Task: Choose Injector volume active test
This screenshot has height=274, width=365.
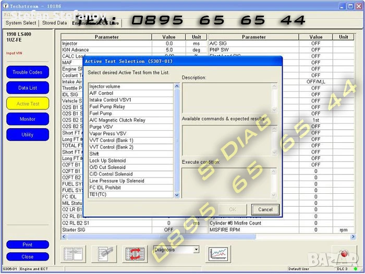Action: point(130,86)
